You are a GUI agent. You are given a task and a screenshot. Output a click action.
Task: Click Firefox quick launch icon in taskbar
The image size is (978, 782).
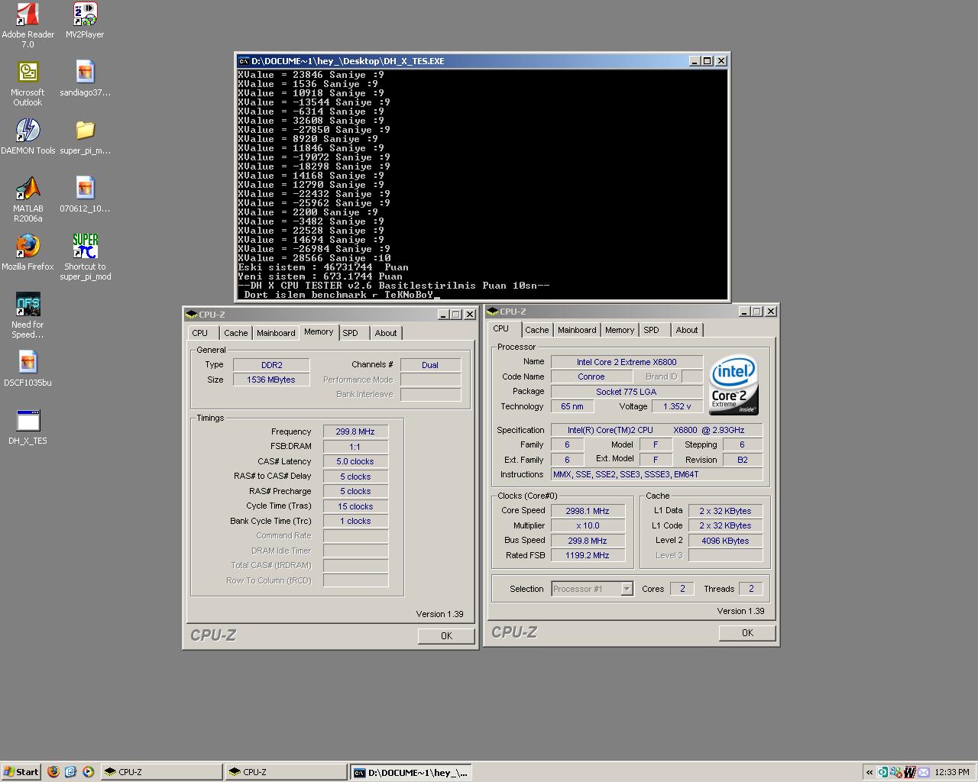53,772
